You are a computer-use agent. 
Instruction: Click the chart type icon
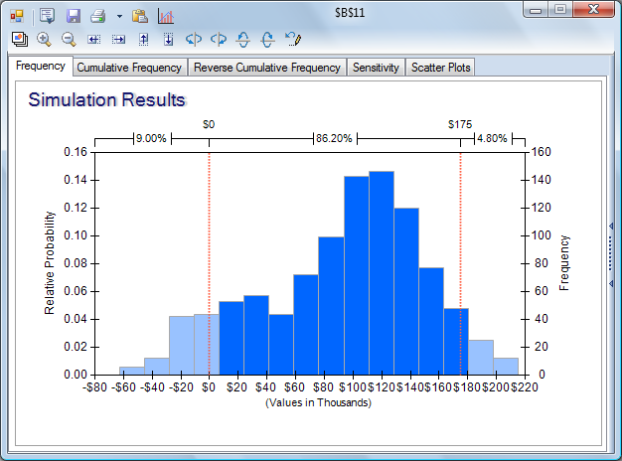pyautogui.click(x=166, y=16)
